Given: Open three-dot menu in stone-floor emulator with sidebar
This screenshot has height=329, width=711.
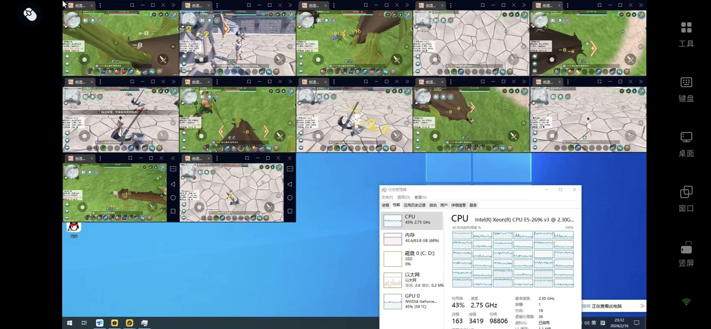Looking at the screenshot, I should [217, 158].
